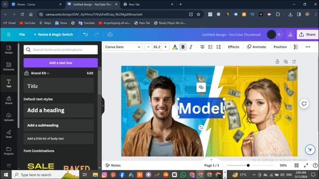Open the transparency control

(296, 47)
